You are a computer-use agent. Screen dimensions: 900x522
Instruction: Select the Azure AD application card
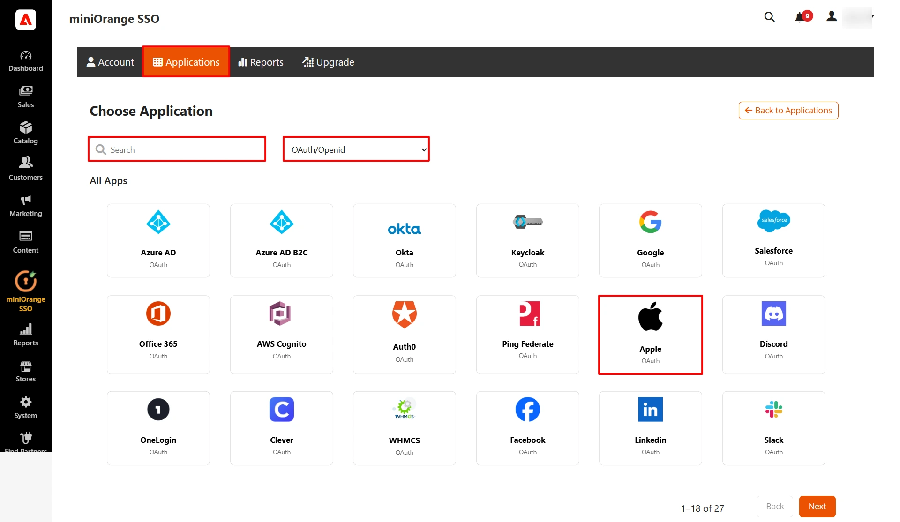point(158,240)
